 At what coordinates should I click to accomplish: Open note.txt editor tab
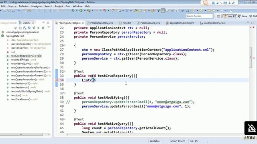125,23
